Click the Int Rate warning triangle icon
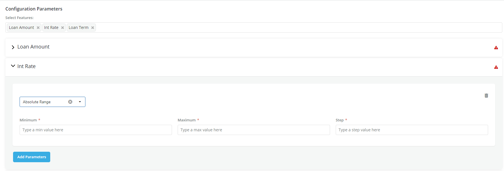Viewport: 504px width, 171px height. [496, 67]
